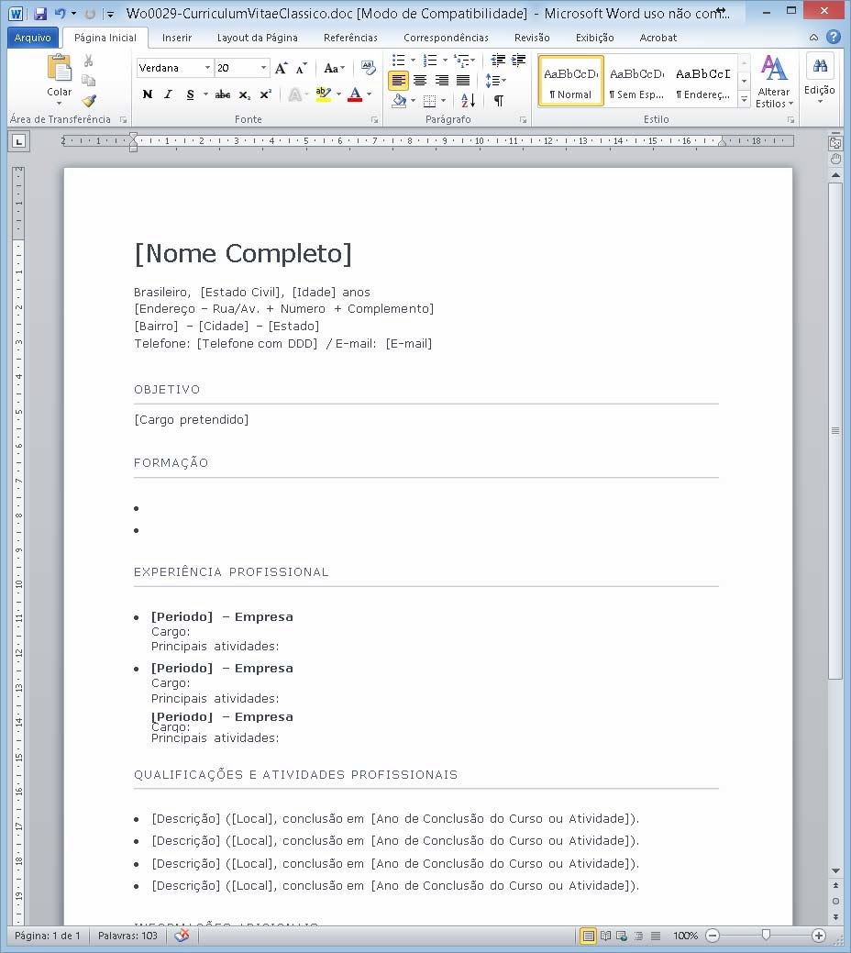Toggle bold formatting
Viewport: 851px width, 953px height.
[147, 94]
